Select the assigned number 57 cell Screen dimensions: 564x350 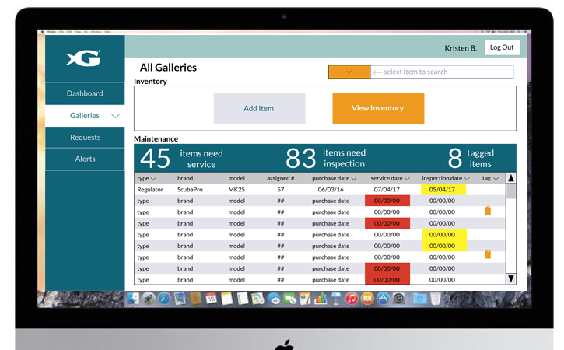[281, 190]
